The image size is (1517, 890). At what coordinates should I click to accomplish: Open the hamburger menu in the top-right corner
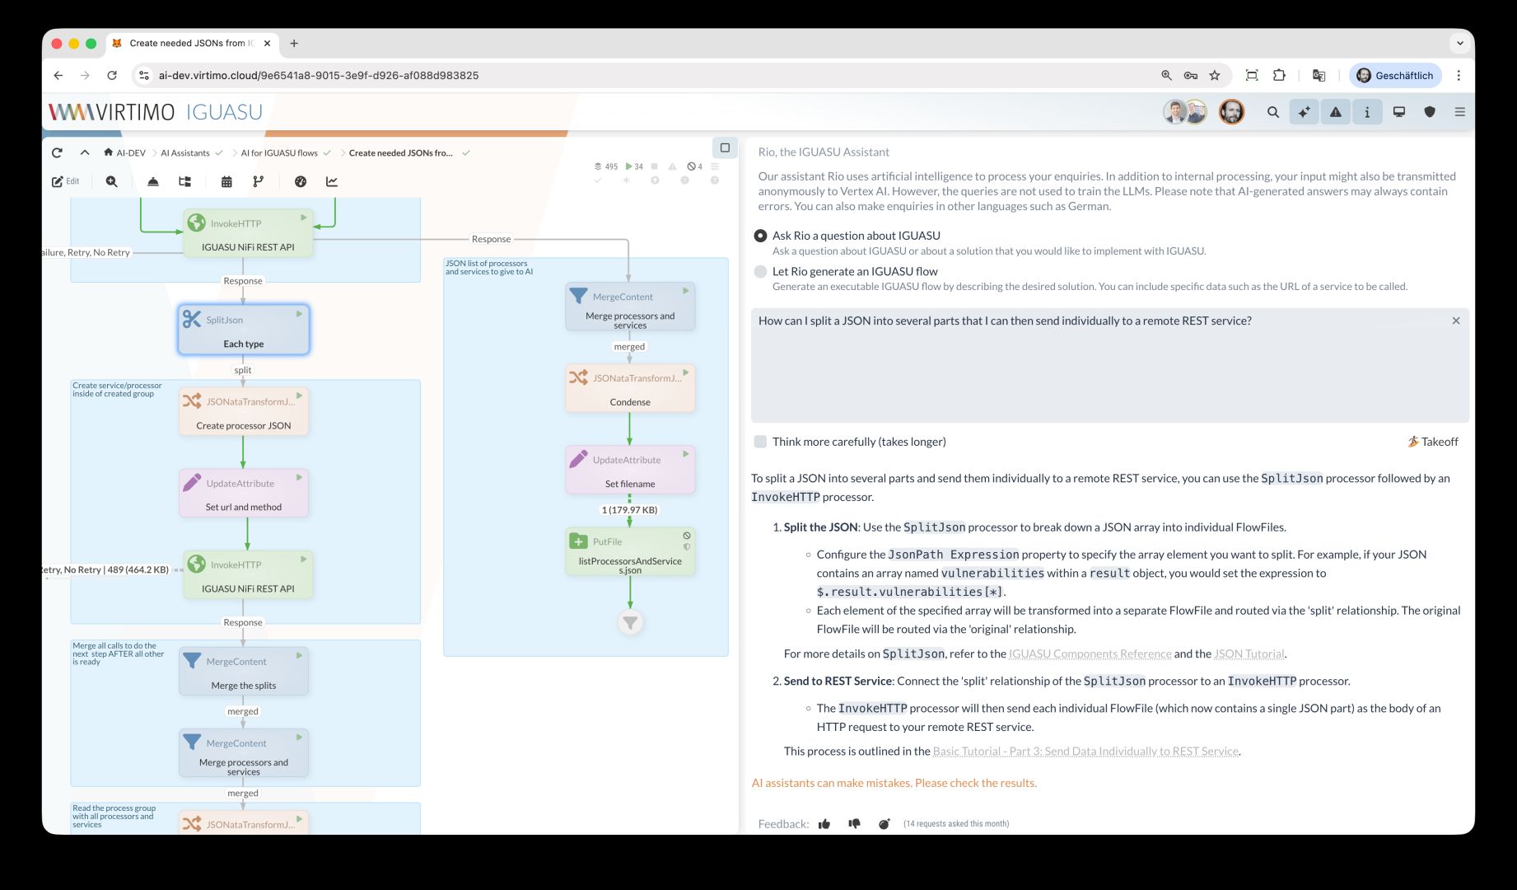[1459, 112]
